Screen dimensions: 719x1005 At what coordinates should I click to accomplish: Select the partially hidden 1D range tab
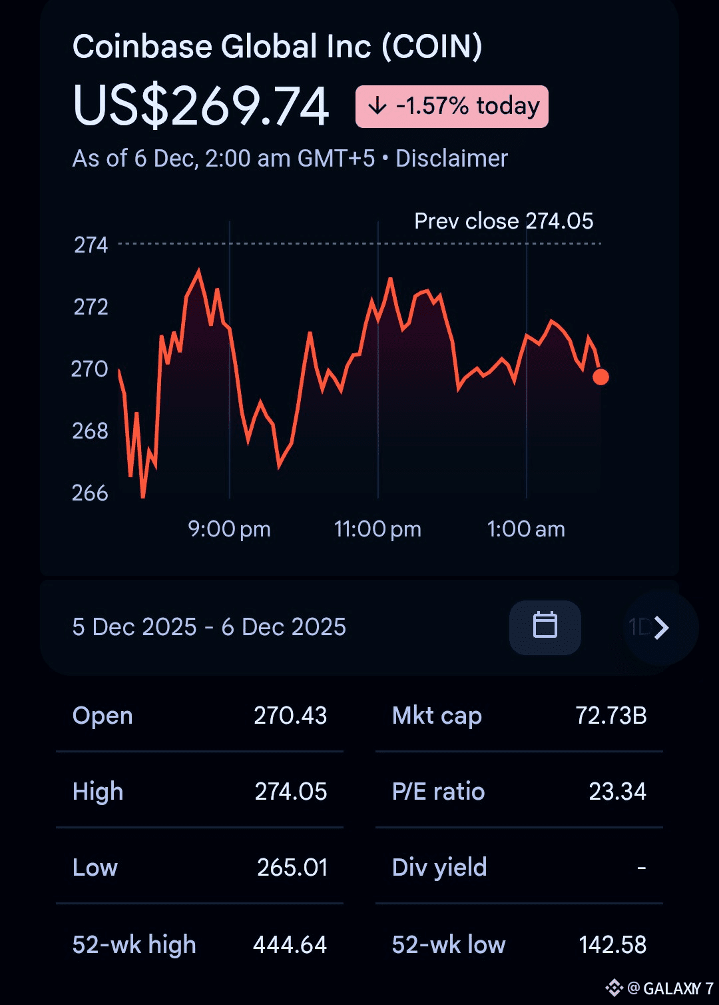pyautogui.click(x=638, y=627)
